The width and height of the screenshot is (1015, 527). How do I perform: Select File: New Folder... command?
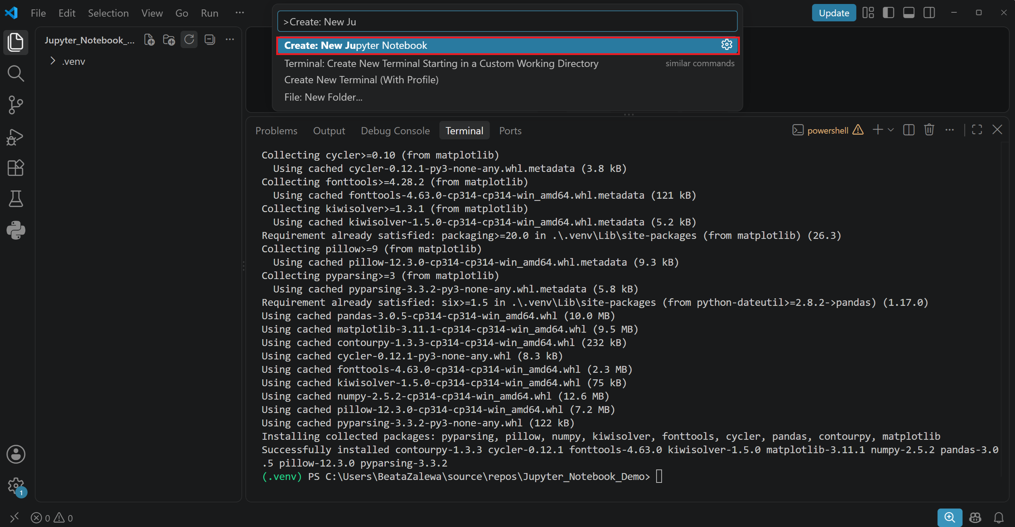tap(507, 97)
